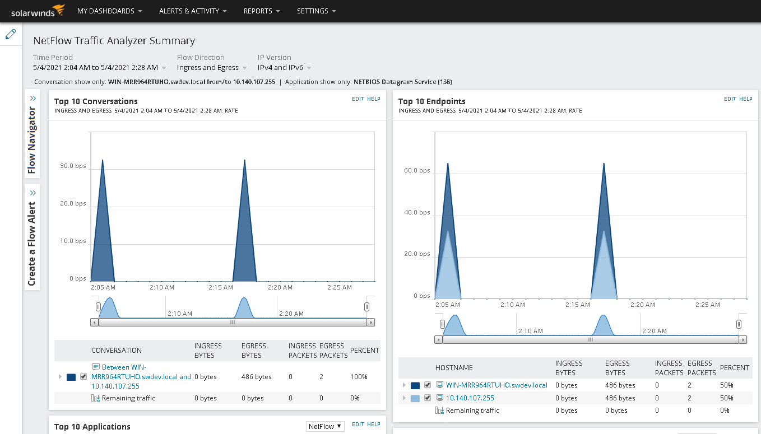The image size is (761, 434).
Task: Open the 10.140.107.255 endpoint link
Action: (470, 398)
